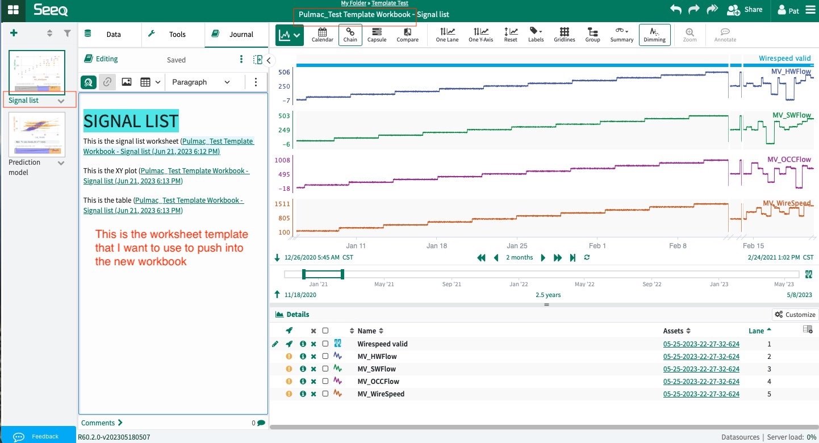Click the date range slider handle
Viewport: 819px width, 443px height.
point(323,274)
